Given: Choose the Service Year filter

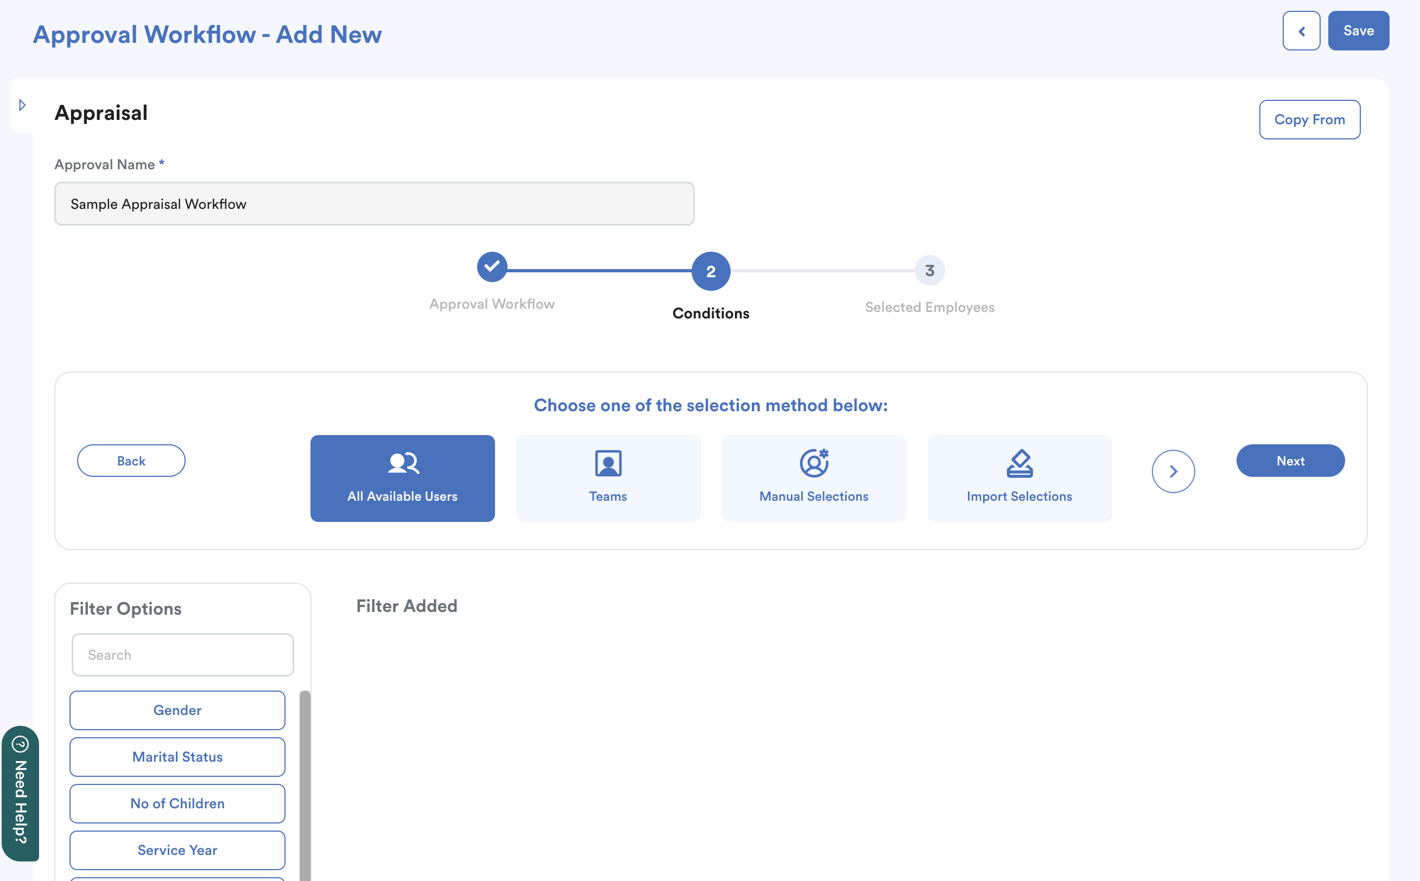Looking at the screenshot, I should (x=177, y=850).
